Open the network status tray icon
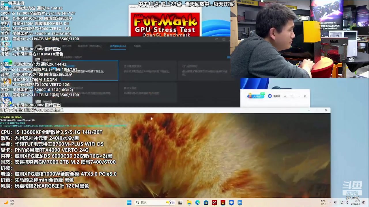The image size is (369, 207). point(341,202)
